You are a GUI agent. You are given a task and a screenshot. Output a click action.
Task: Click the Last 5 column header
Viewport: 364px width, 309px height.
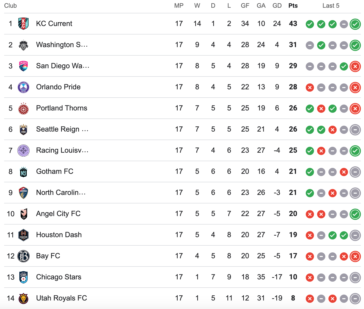(331, 6)
